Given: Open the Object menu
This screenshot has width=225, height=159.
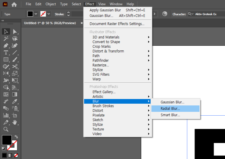Looking at the screenshot, I should (51, 4).
